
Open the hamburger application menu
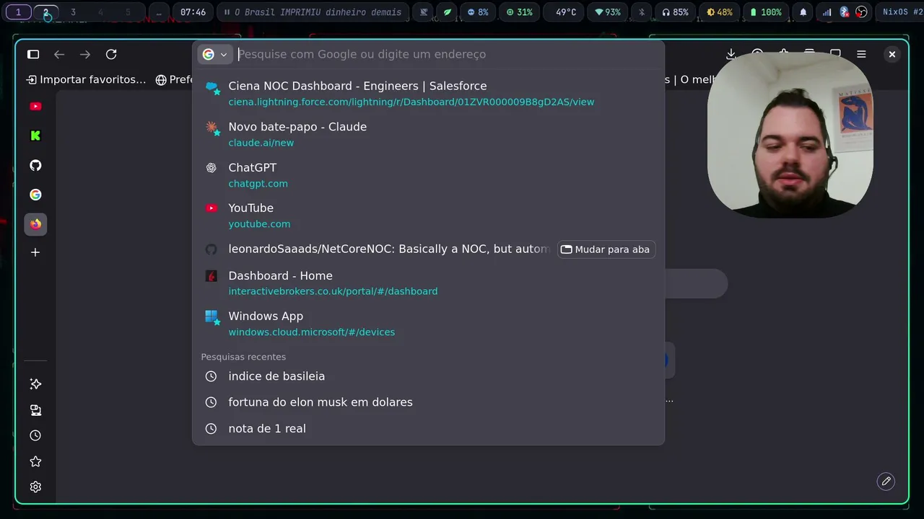[x=861, y=54]
